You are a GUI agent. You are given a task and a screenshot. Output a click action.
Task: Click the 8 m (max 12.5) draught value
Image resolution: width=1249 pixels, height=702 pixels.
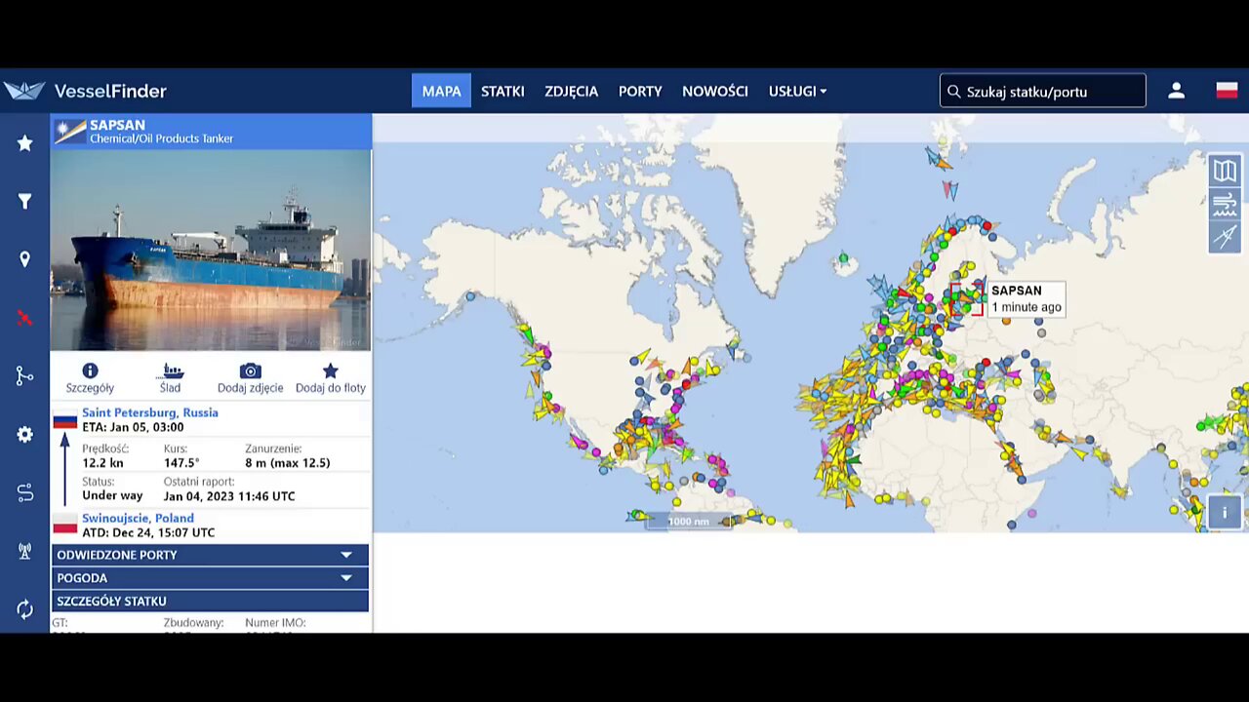coord(288,463)
